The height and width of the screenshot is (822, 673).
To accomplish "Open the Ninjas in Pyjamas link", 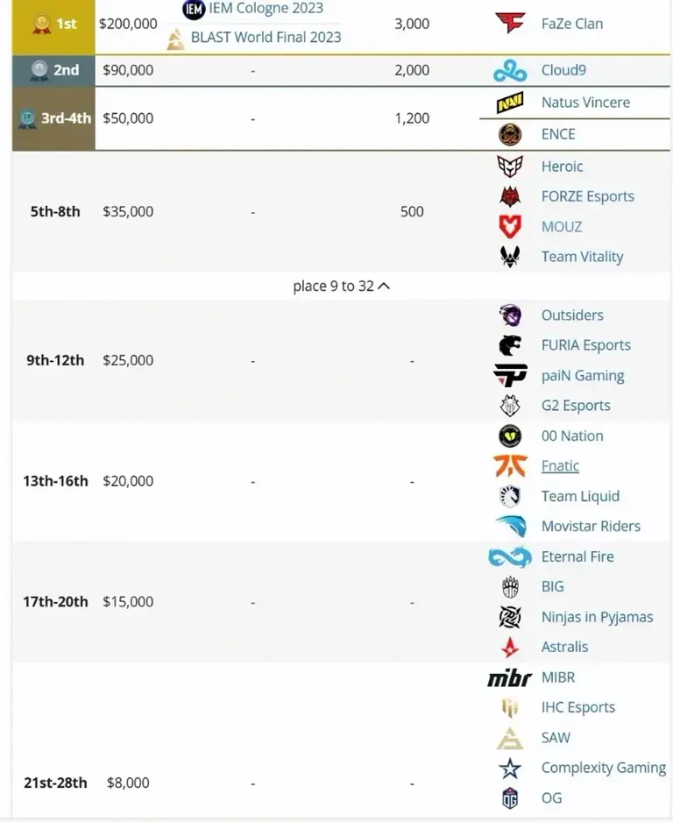I will (597, 617).
